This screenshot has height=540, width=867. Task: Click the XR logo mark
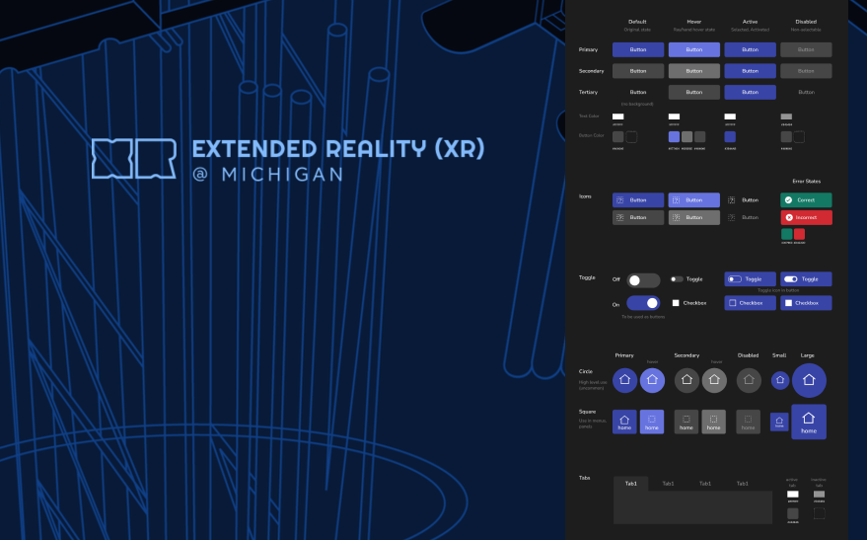[134, 159]
